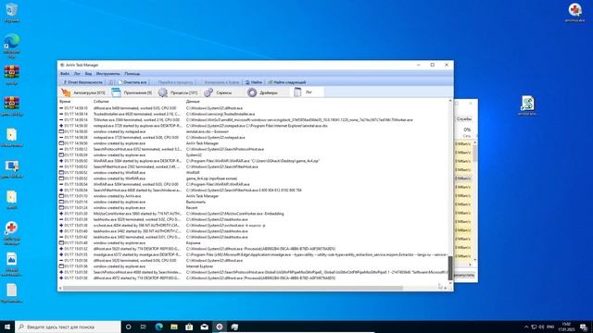Select the image file desktop icon
This screenshot has height=333, width=593.
pyautogui.click(x=12, y=264)
